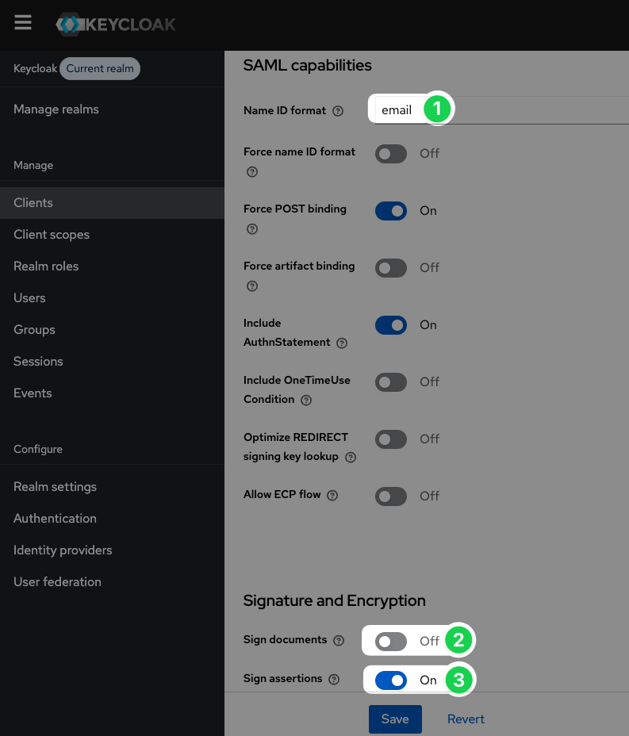Turn on Include OneTimeUse Condition

[390, 382]
